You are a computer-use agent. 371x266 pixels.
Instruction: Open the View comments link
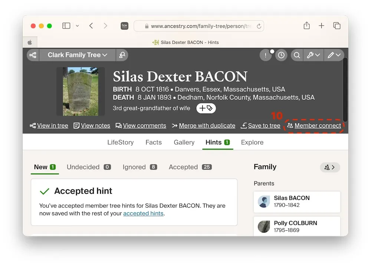point(141,126)
